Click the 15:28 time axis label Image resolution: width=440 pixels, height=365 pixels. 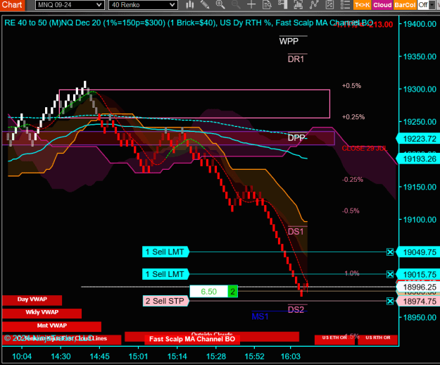216,357
